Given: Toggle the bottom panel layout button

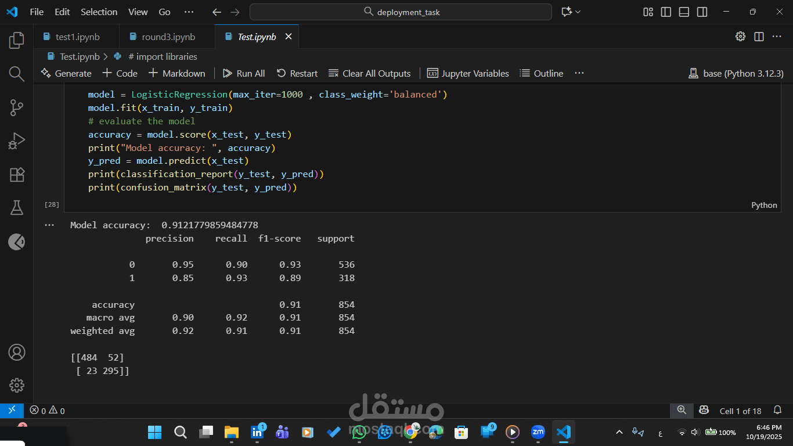Looking at the screenshot, I should pyautogui.click(x=684, y=12).
